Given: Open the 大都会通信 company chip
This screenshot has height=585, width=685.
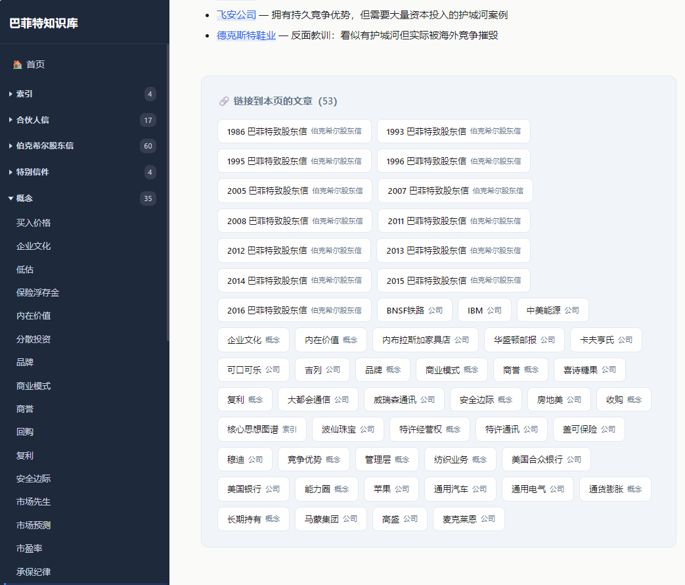Looking at the screenshot, I should 318,400.
